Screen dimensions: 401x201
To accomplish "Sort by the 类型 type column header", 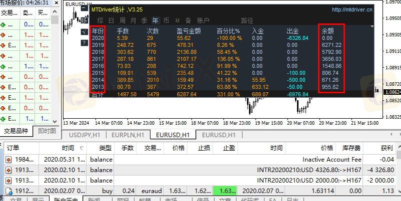I will (x=100, y=148).
